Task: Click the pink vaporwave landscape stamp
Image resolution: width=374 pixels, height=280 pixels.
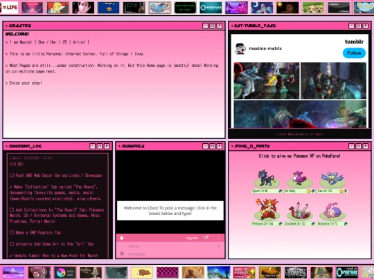Action: tap(32, 8)
